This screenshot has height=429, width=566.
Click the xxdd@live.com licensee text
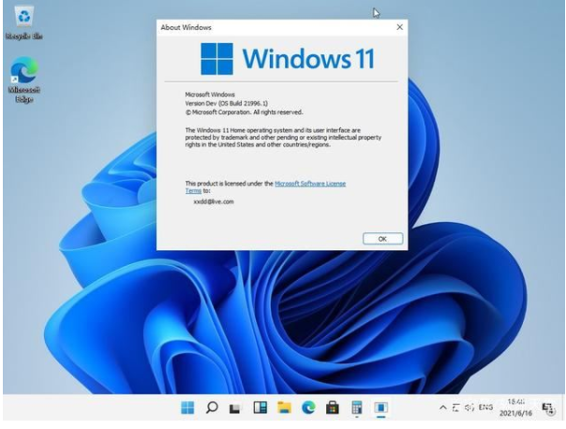(x=214, y=201)
